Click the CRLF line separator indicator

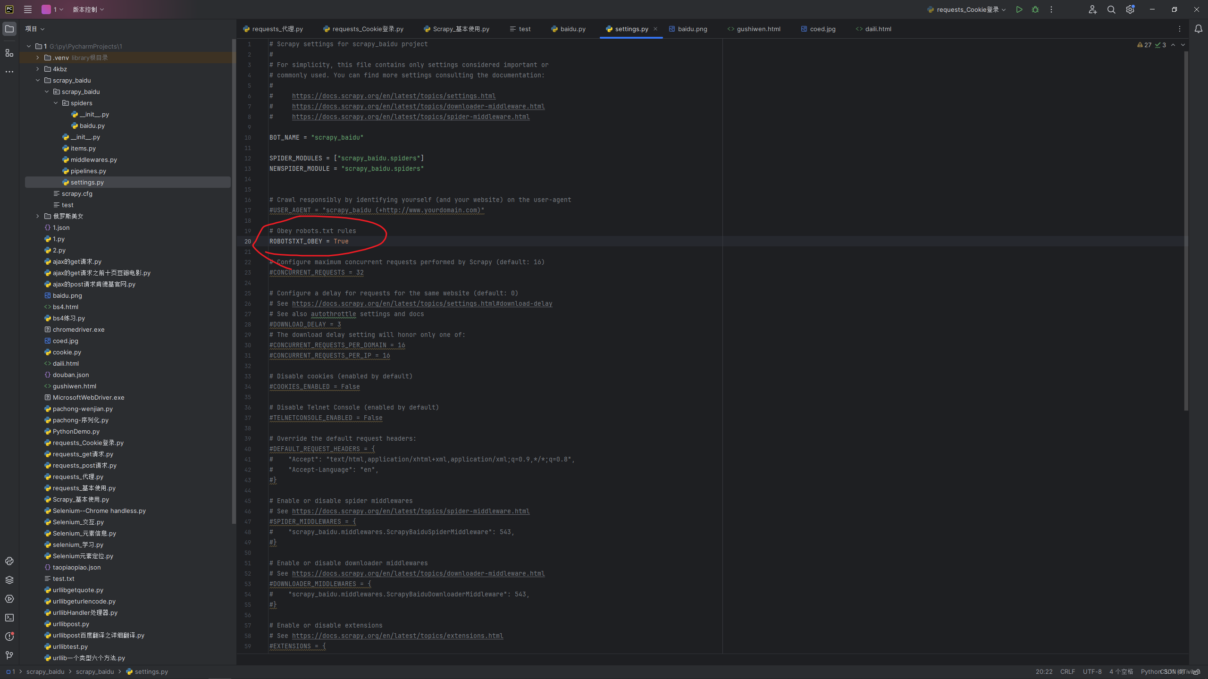(1067, 671)
